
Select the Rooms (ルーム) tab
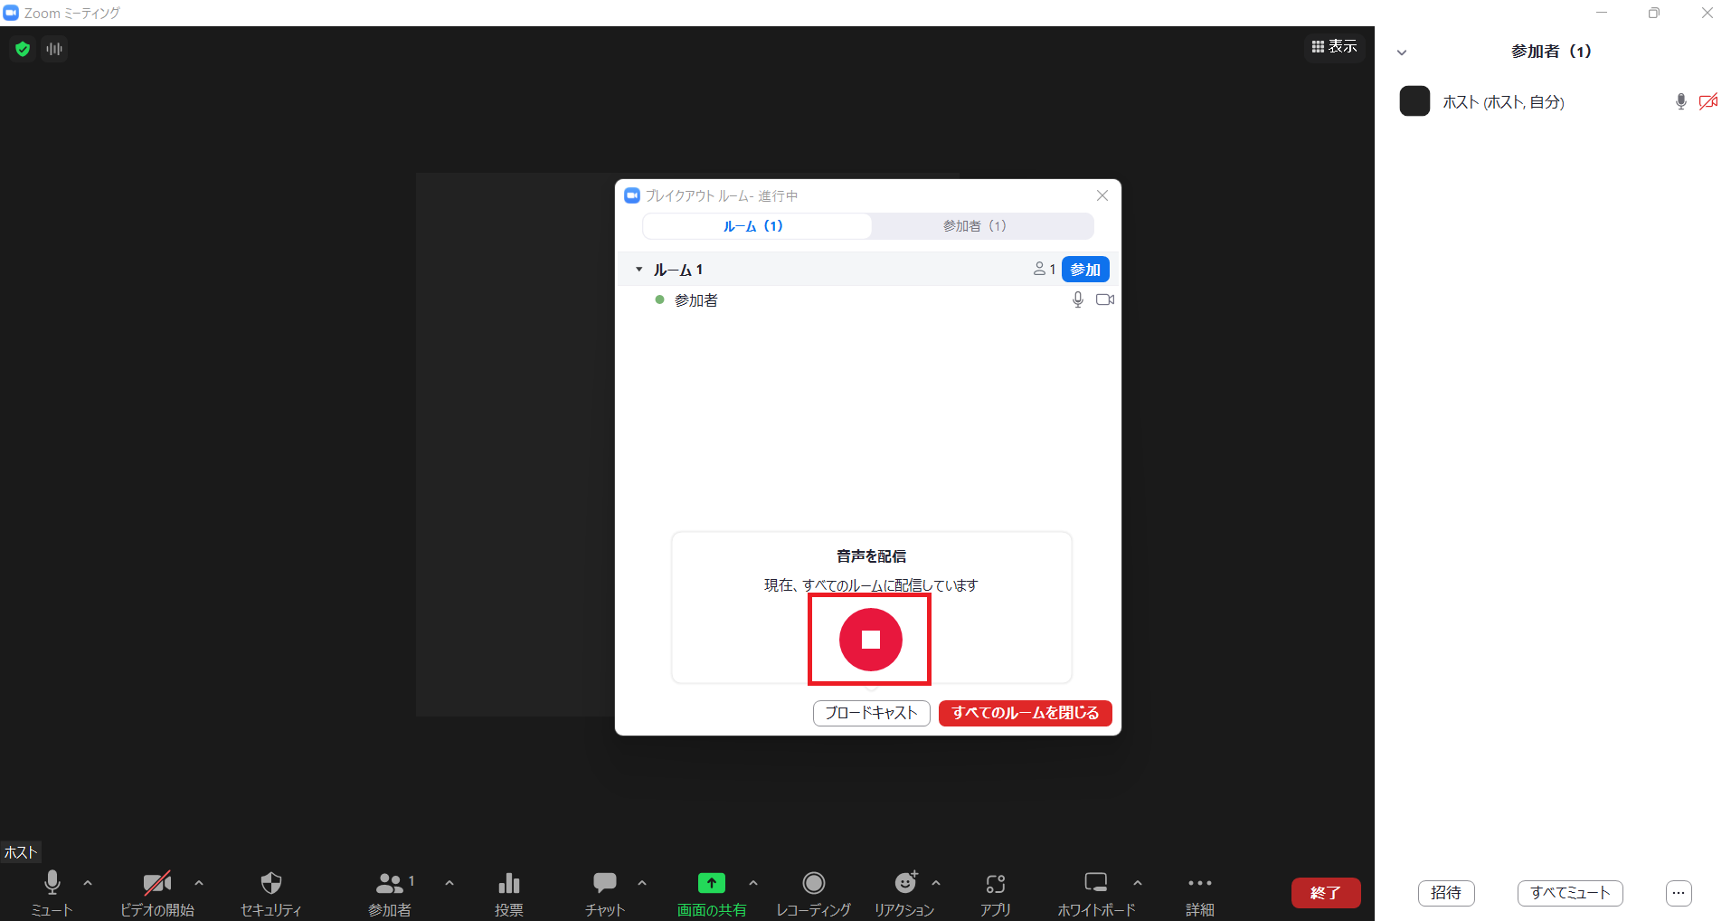tap(753, 226)
